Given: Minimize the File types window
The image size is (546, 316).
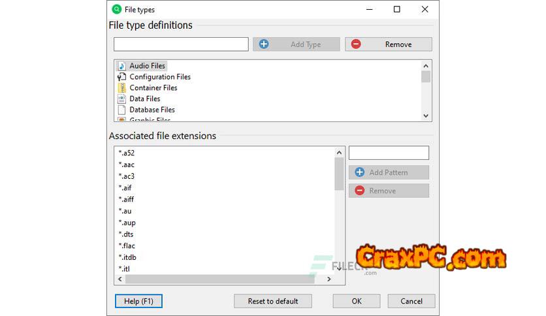Looking at the screenshot, I should tap(370, 9).
